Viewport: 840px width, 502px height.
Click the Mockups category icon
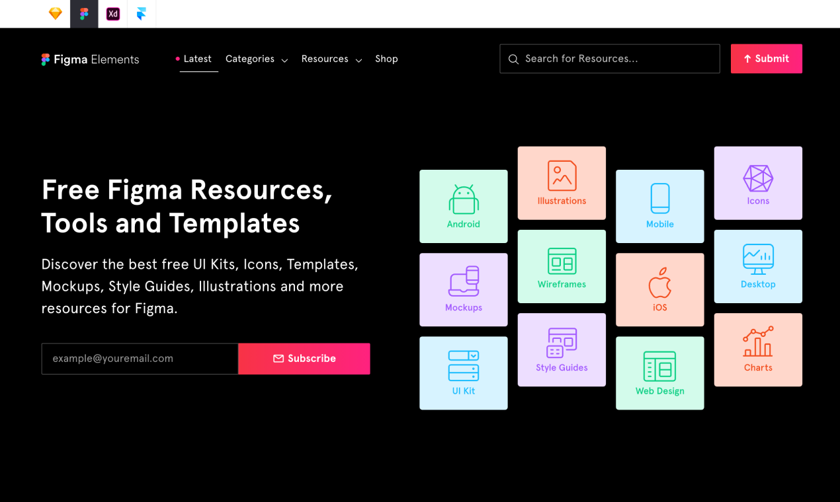[463, 283]
